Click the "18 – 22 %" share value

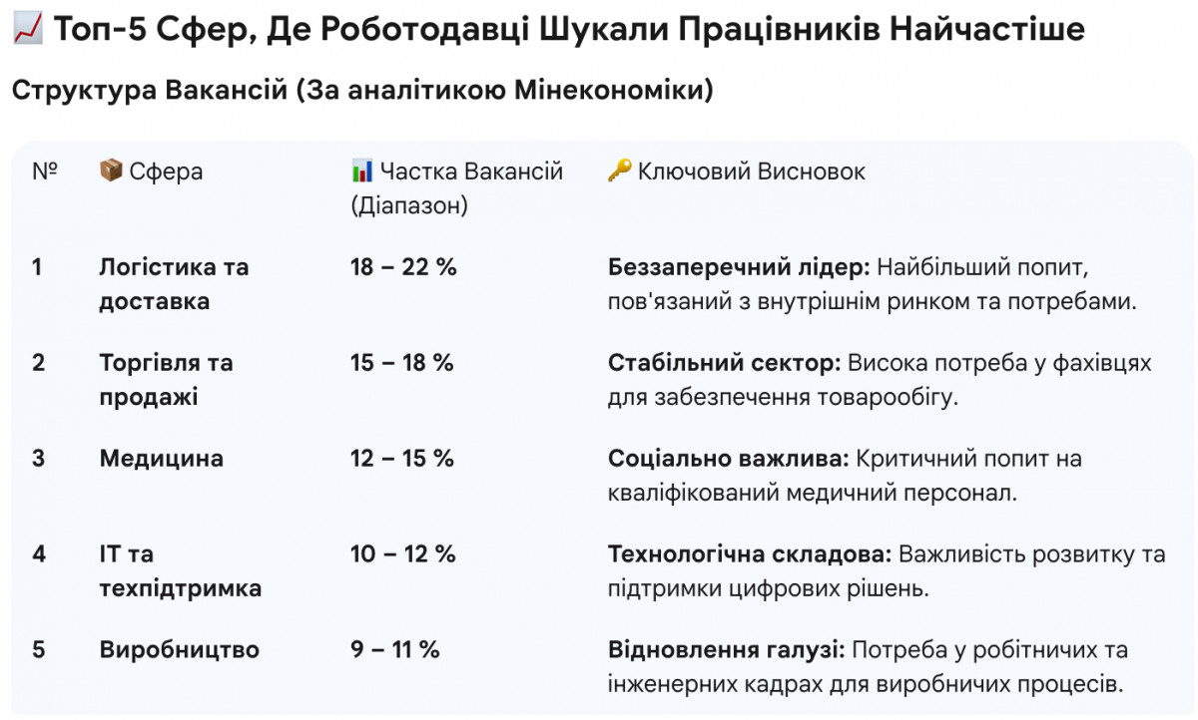point(403,267)
